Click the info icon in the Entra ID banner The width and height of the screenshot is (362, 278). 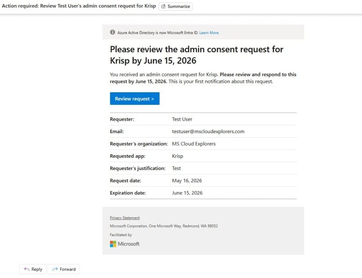[x=112, y=32]
